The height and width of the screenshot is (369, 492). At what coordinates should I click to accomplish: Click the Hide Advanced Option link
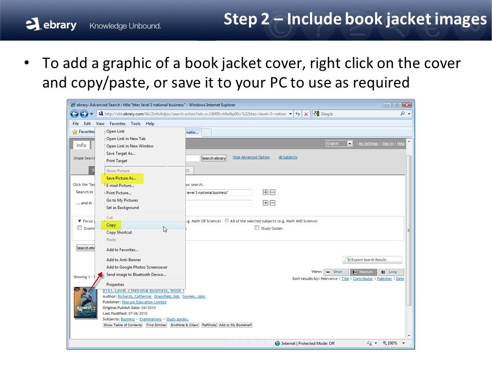[x=251, y=157]
